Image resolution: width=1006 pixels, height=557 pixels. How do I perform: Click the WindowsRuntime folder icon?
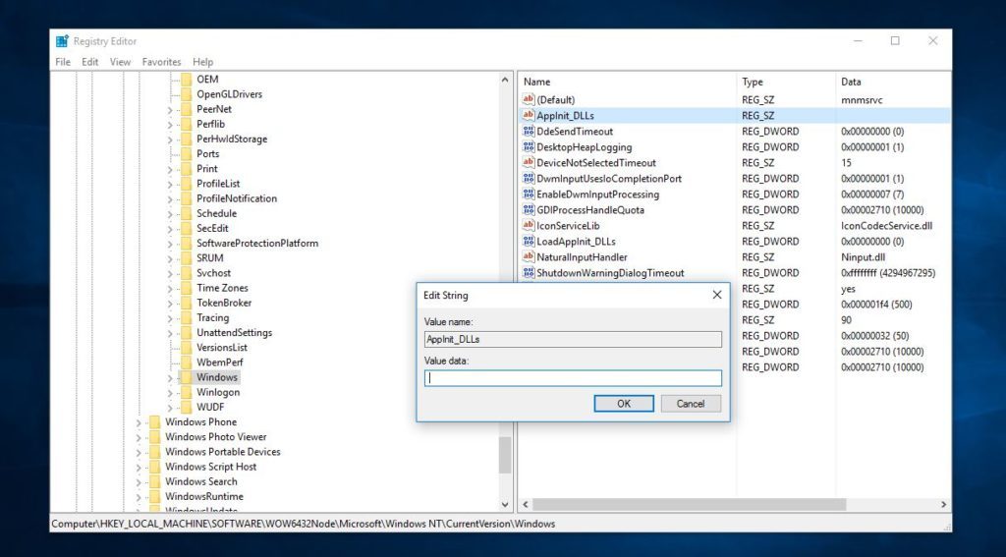[154, 496]
